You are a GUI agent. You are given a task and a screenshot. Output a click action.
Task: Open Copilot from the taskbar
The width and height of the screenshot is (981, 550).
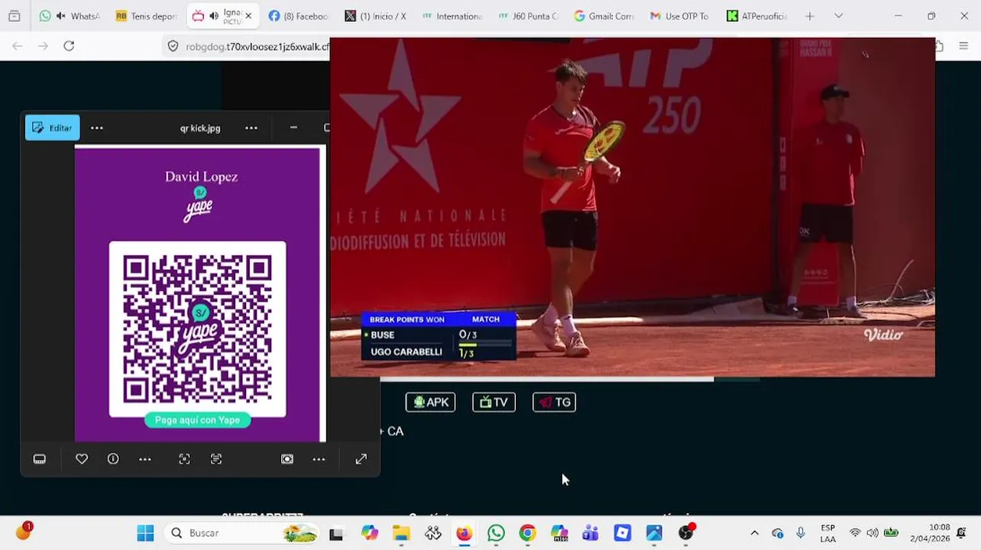coord(370,532)
